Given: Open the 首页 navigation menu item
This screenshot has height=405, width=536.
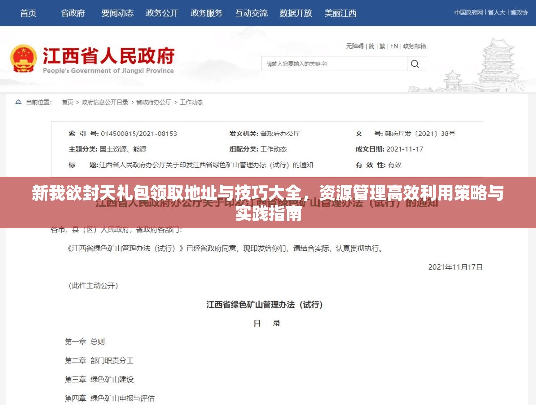Looking at the screenshot, I should click(x=28, y=13).
